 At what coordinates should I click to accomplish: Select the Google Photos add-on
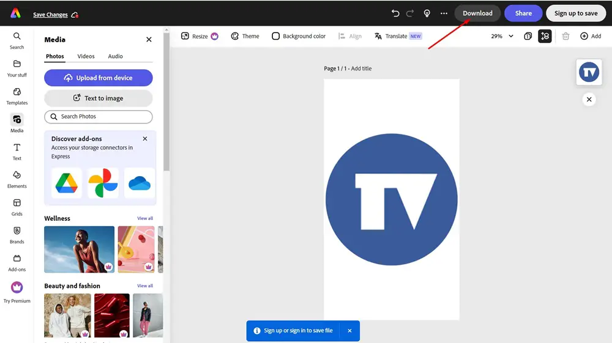click(103, 183)
